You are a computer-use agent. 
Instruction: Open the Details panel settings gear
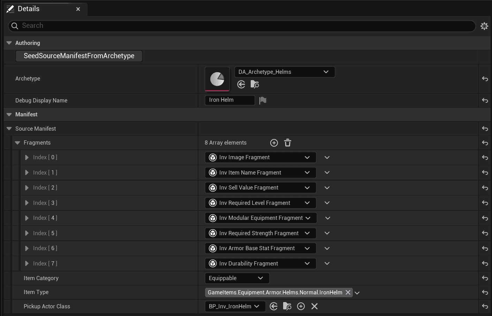(484, 26)
